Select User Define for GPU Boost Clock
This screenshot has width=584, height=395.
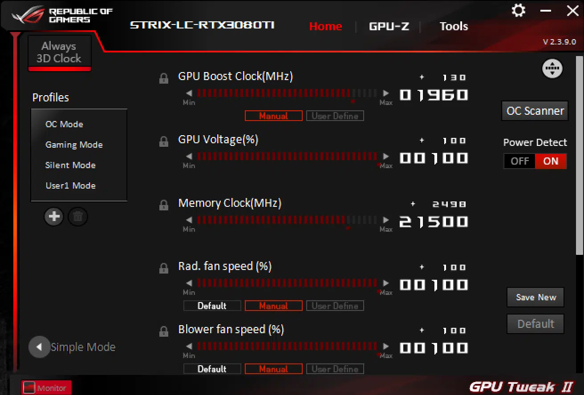335,116
